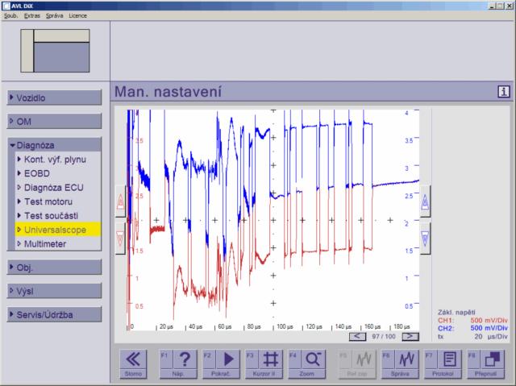The height and width of the screenshot is (386, 516).
Task: Open the info icon beside Man. nastavení
Action: point(503,91)
